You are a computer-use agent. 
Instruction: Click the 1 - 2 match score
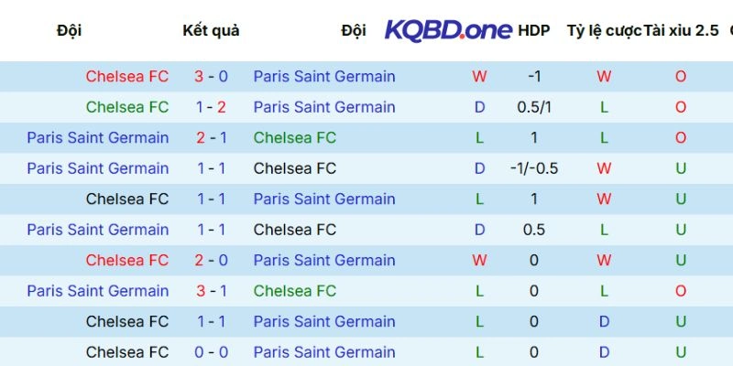click(211, 107)
